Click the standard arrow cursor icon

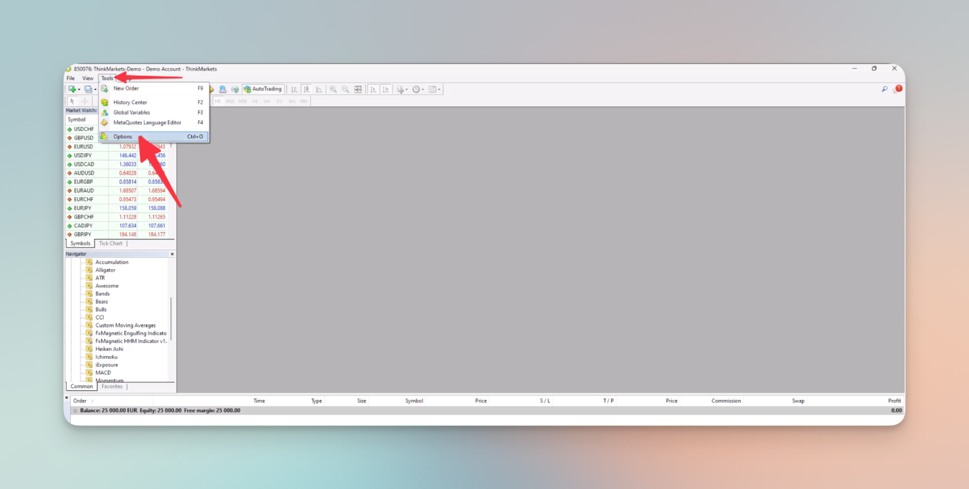[71, 101]
